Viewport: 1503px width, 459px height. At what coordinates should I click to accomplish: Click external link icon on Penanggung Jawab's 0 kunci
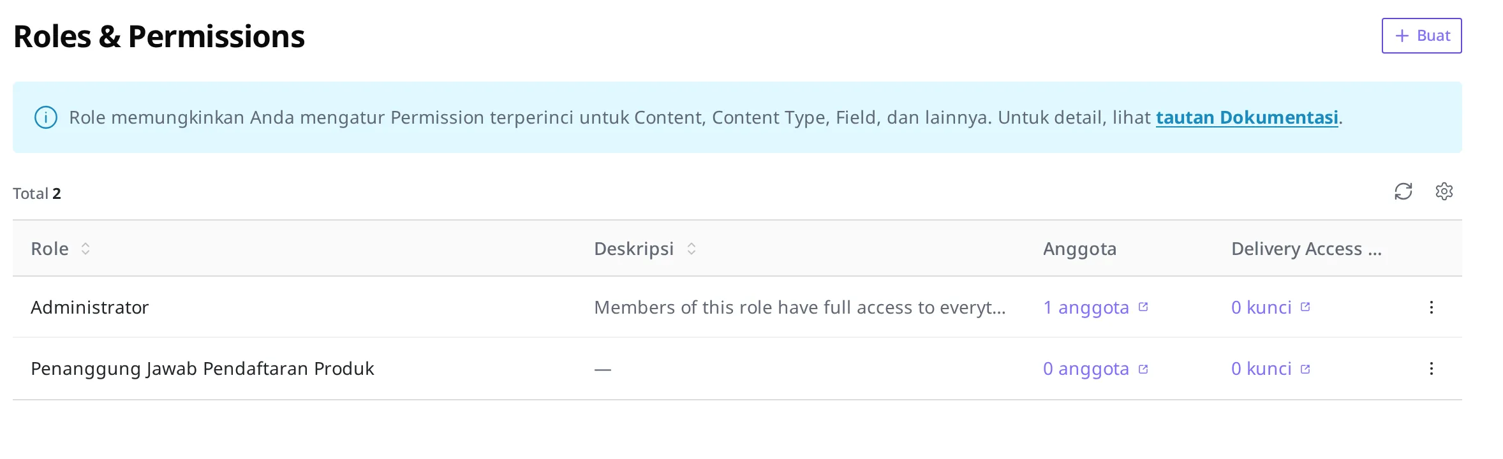click(1305, 369)
